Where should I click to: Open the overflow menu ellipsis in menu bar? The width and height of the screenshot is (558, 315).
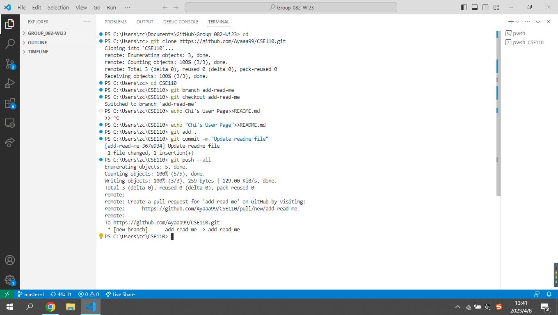tap(127, 7)
